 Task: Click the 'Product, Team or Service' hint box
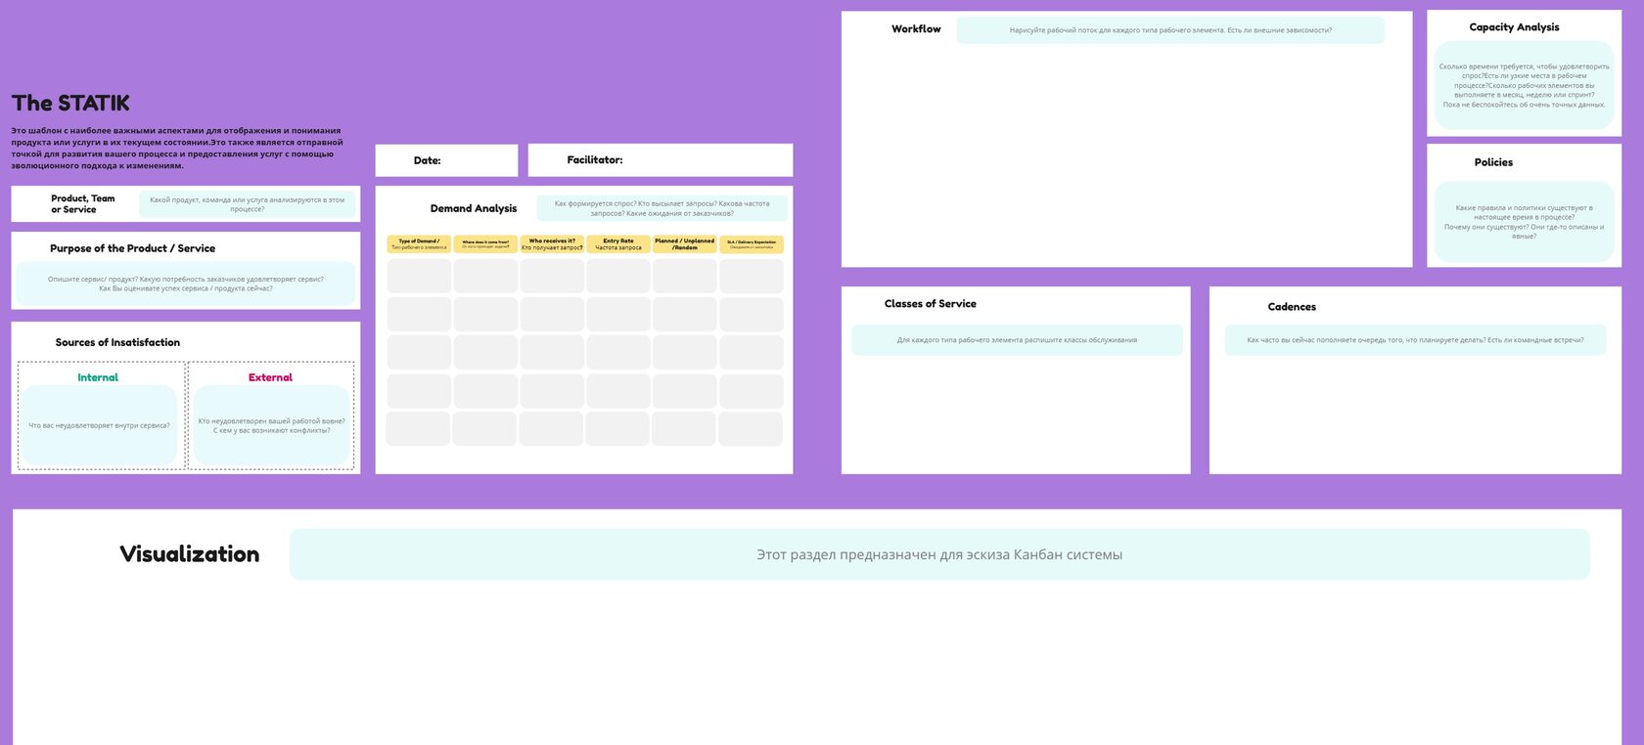click(247, 204)
